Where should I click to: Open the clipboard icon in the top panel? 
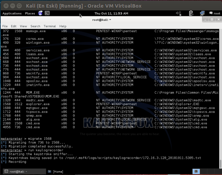pos(191,13)
